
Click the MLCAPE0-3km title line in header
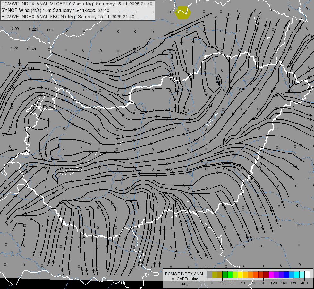(77, 4)
